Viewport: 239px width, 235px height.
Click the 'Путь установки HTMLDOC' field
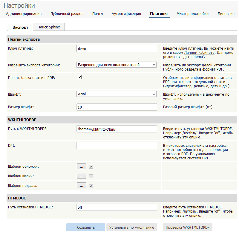(x=117, y=207)
